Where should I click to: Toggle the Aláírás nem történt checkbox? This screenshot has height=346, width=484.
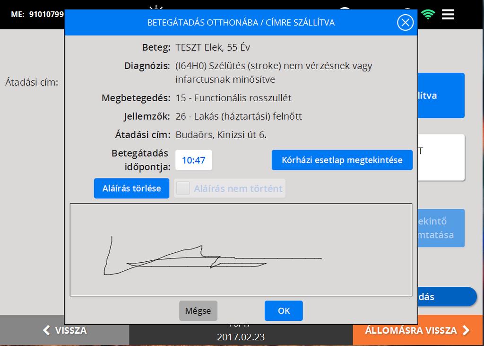[183, 188]
